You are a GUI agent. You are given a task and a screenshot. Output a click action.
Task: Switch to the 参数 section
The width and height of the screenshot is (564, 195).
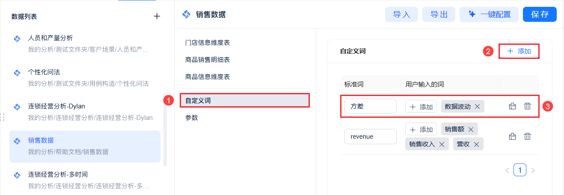tap(192, 118)
